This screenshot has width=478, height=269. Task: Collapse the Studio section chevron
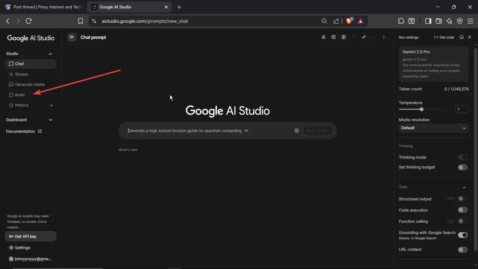50,54
